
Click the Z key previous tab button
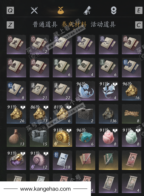tap(10, 25)
